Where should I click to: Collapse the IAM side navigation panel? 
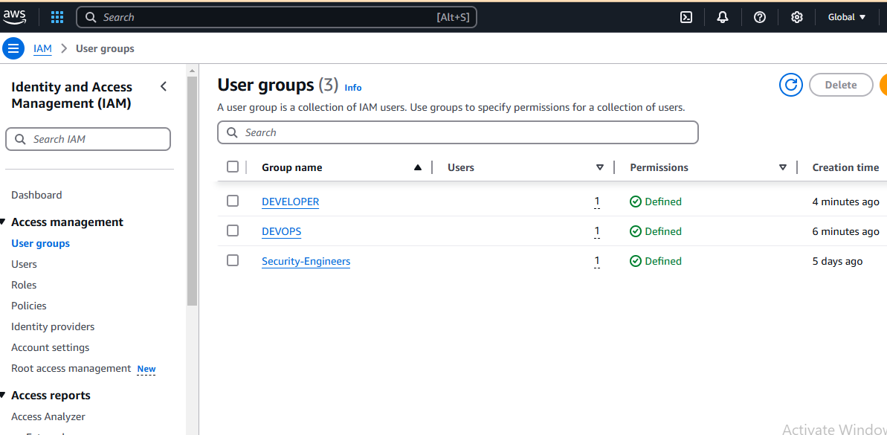(164, 86)
